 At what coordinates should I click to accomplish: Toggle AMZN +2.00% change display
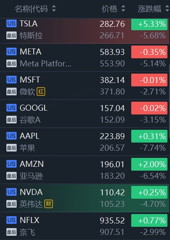(149, 164)
